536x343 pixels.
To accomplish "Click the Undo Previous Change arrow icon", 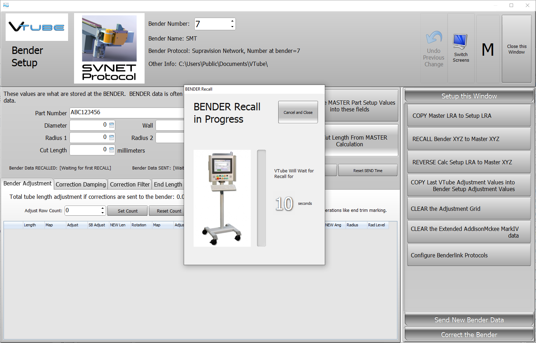I will coord(434,38).
